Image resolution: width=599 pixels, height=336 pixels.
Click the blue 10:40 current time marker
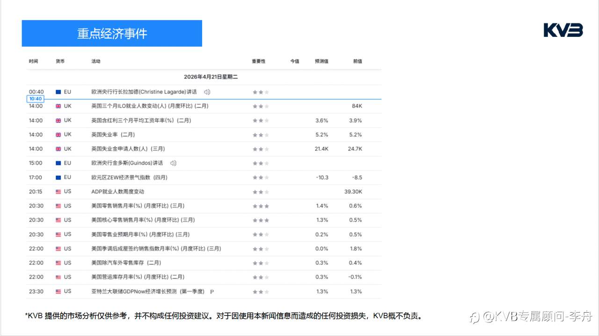[35, 99]
